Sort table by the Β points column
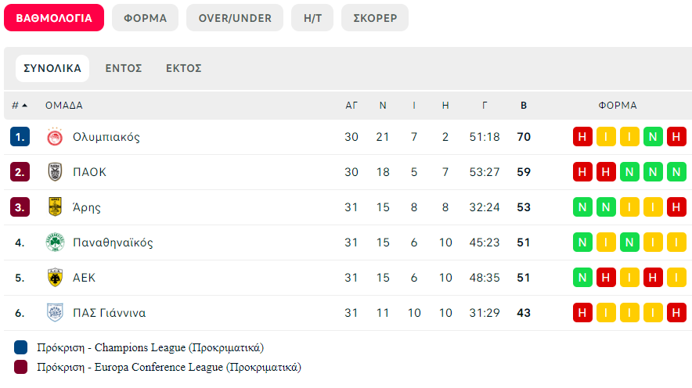 point(524,106)
